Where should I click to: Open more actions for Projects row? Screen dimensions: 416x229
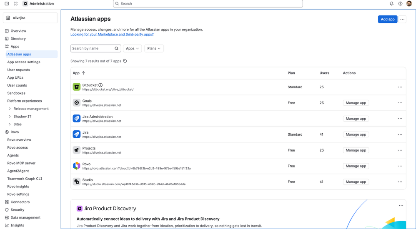(400, 150)
